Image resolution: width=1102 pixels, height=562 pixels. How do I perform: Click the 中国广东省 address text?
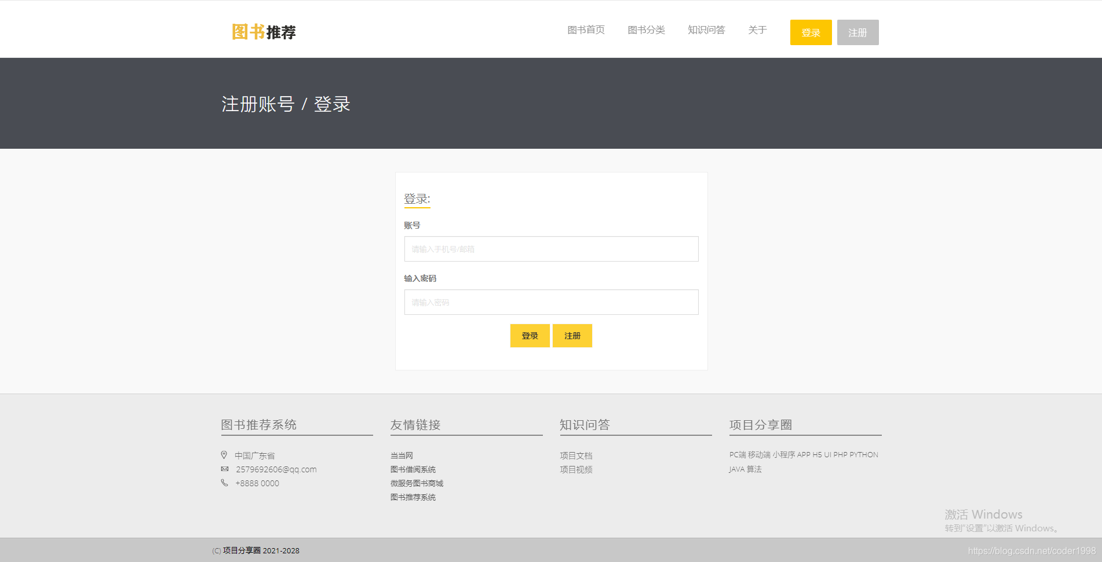pos(254,456)
